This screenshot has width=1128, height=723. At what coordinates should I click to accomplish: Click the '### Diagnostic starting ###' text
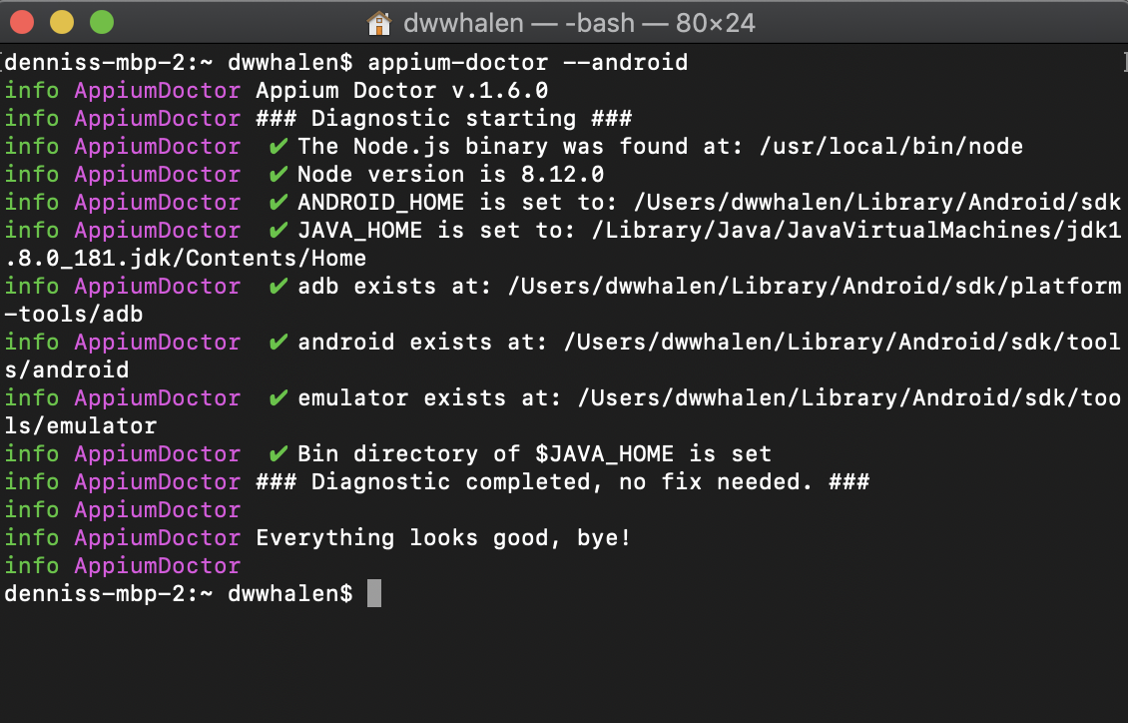pyautogui.click(x=444, y=119)
